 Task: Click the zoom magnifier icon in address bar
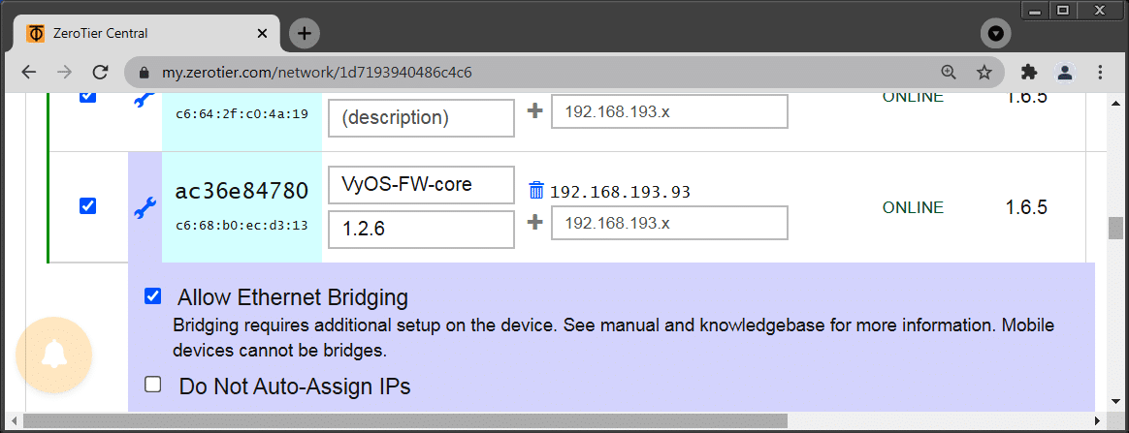tap(949, 73)
